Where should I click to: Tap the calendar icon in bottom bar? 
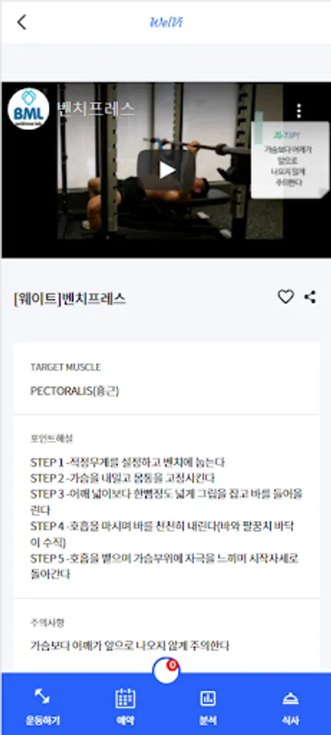pos(125,698)
